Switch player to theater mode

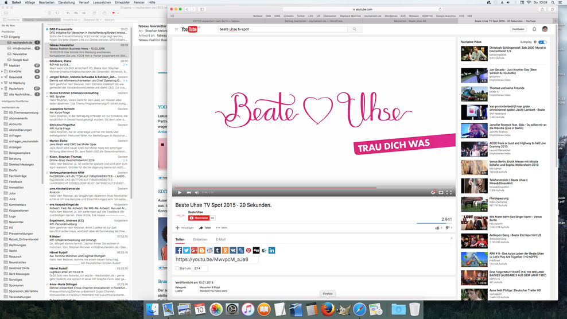(441, 192)
